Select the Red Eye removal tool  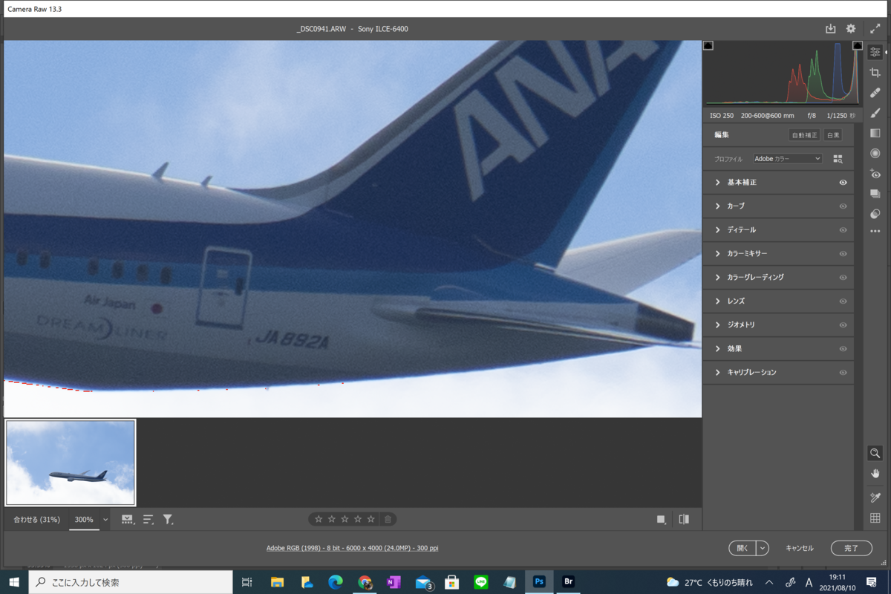coord(875,174)
